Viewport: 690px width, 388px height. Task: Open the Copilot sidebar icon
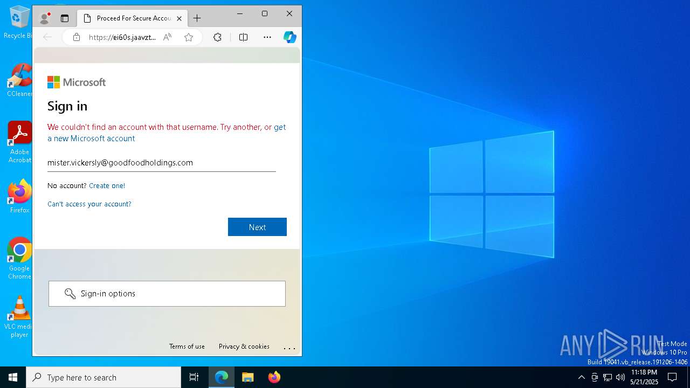[290, 37]
